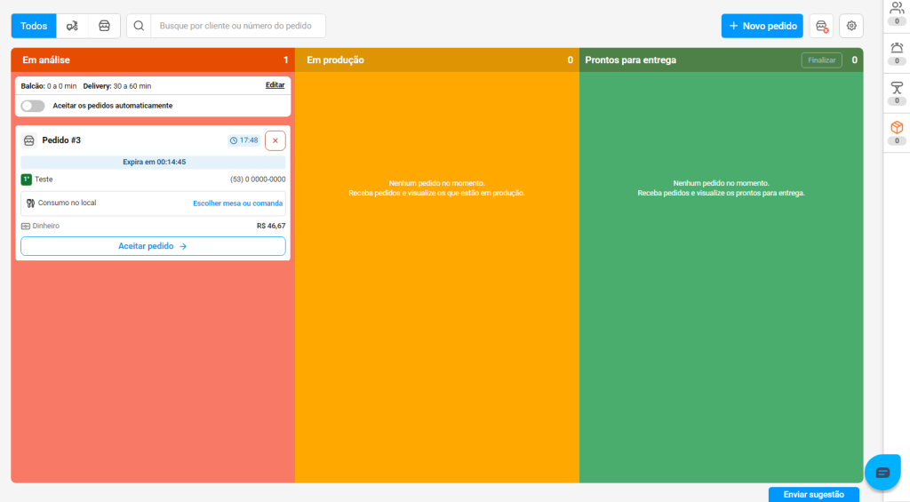
Task: Filter orders by delivery scooter icon
Action: (x=72, y=26)
